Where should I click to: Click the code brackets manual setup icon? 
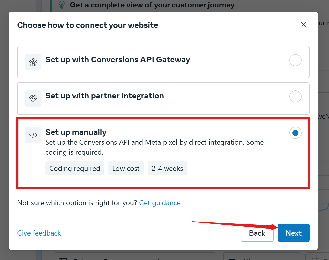[x=33, y=135]
